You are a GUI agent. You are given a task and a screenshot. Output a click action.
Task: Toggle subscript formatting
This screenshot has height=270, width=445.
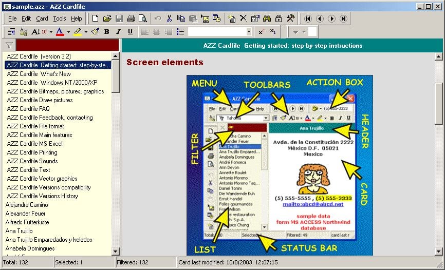pos(273,31)
